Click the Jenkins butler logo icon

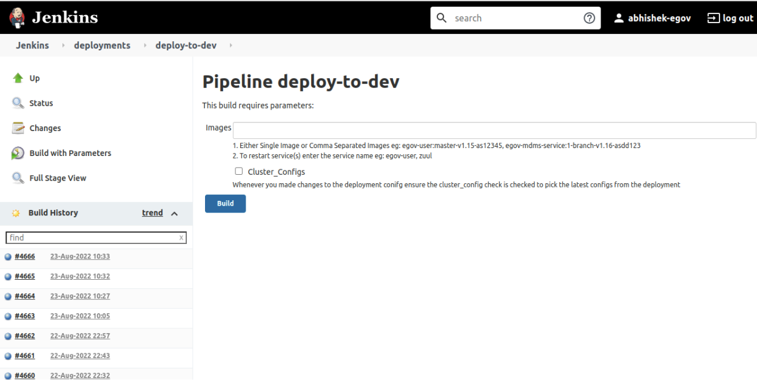coord(17,18)
